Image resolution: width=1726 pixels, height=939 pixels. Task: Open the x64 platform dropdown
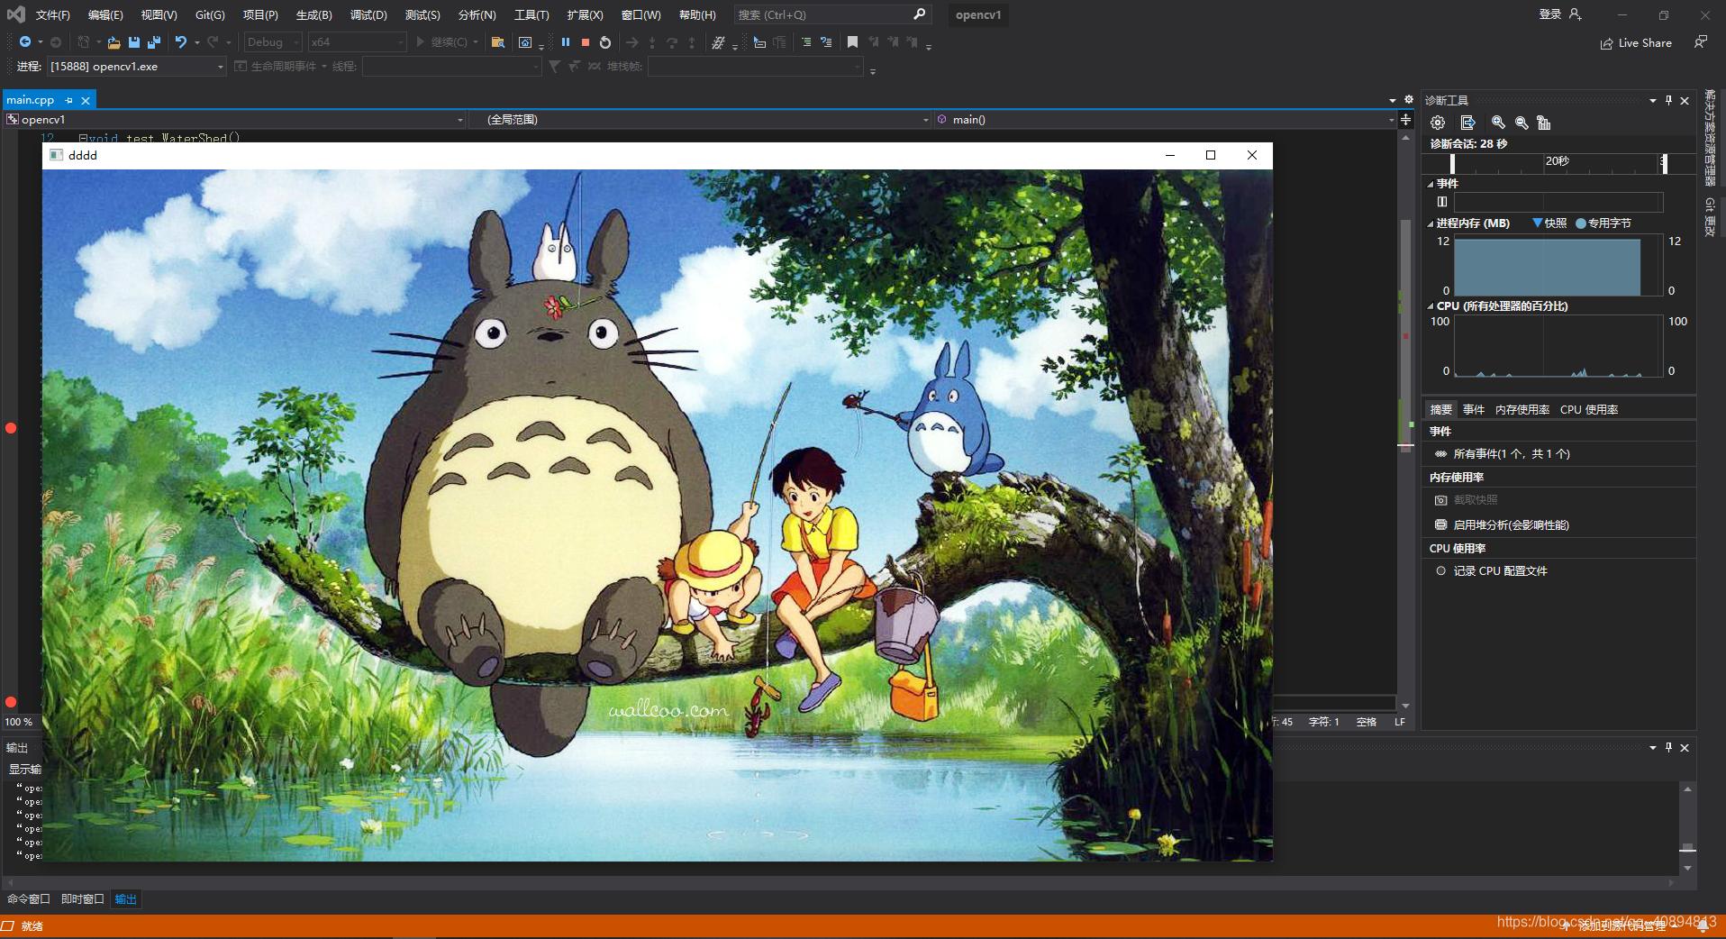point(358,41)
